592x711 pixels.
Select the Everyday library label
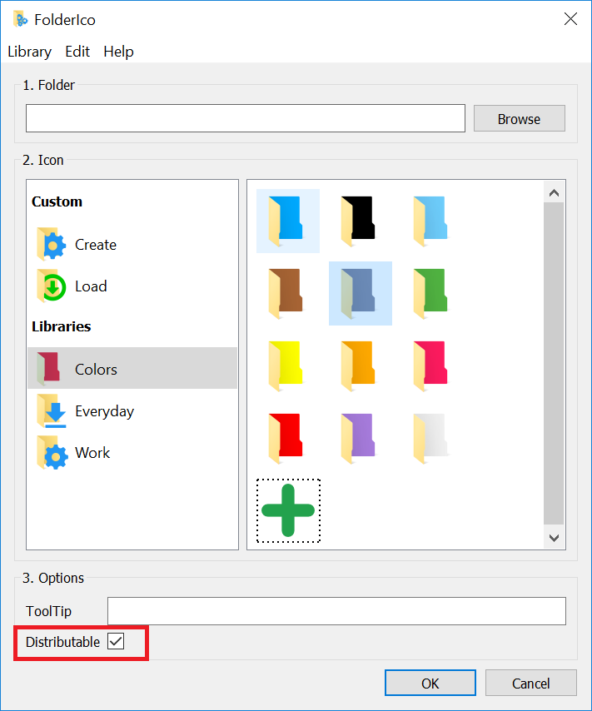coord(104,412)
